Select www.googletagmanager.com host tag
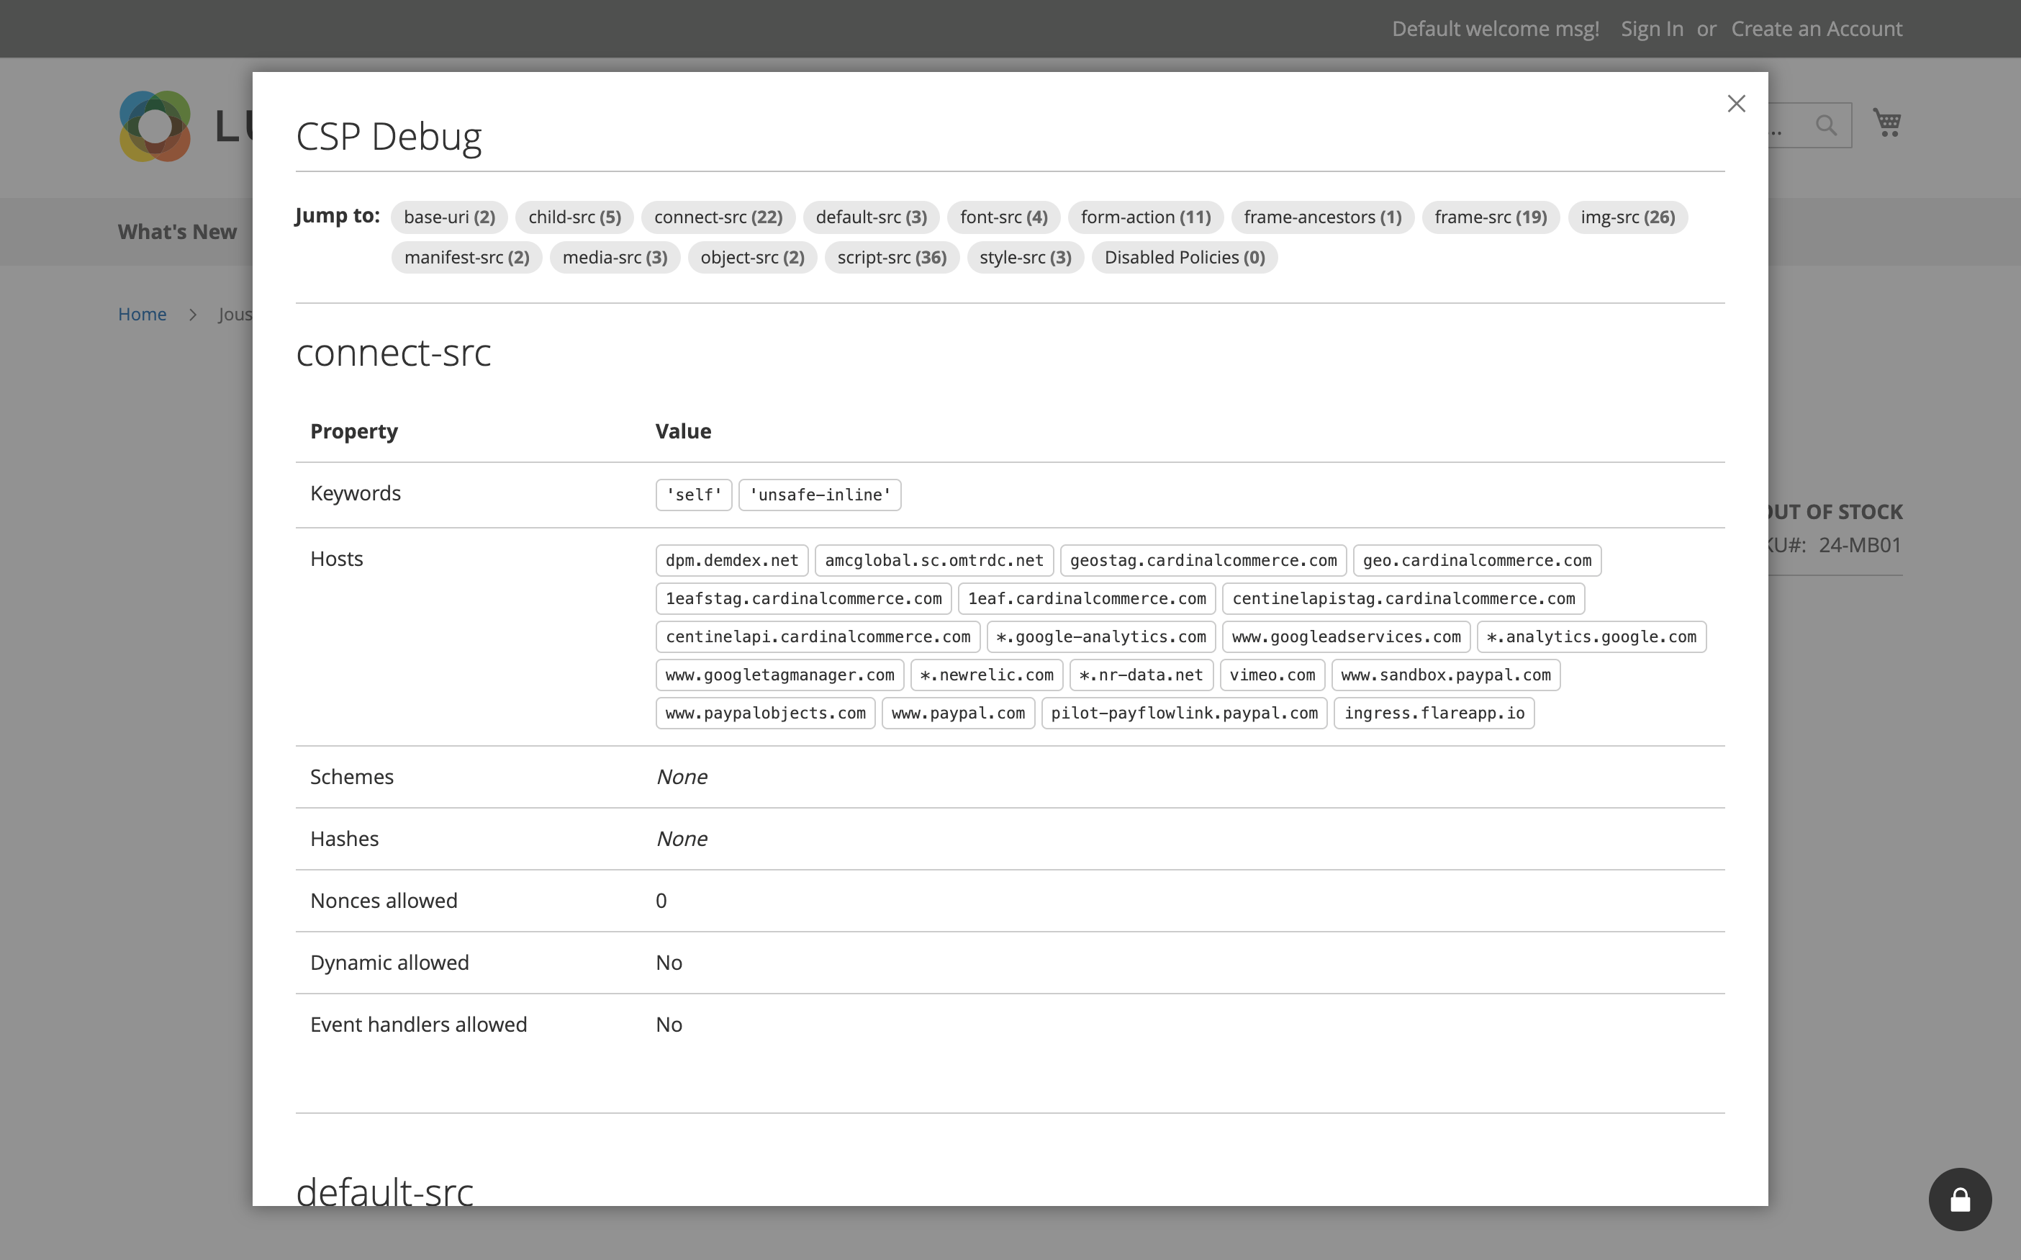 [x=779, y=675]
